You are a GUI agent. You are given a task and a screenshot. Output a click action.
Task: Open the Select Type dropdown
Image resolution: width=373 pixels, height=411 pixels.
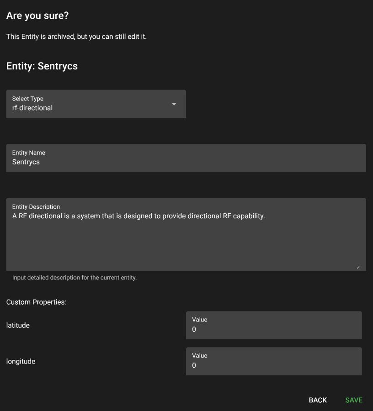coord(96,104)
